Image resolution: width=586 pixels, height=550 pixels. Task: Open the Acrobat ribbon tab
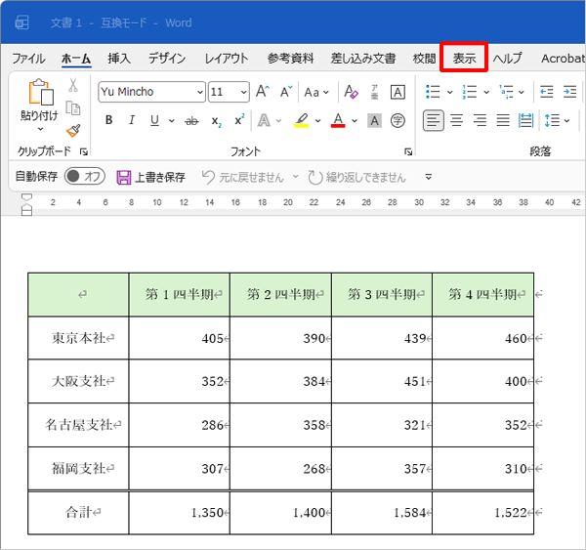pos(564,59)
